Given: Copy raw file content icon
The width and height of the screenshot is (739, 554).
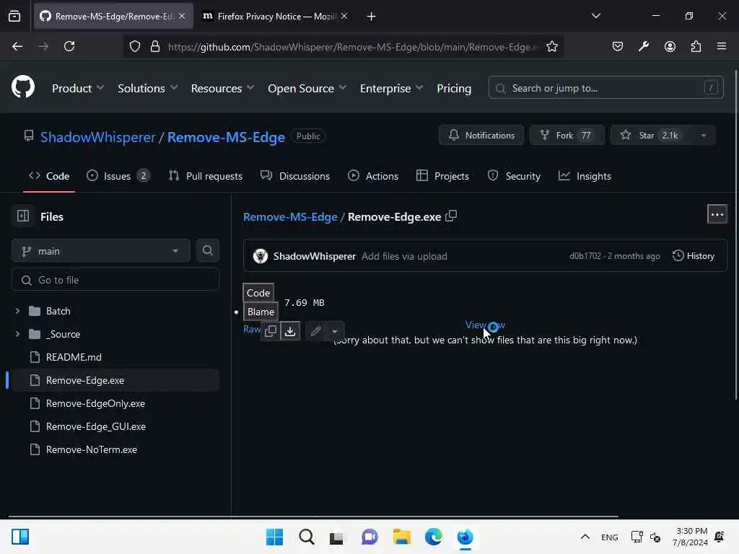Looking at the screenshot, I should tap(271, 331).
